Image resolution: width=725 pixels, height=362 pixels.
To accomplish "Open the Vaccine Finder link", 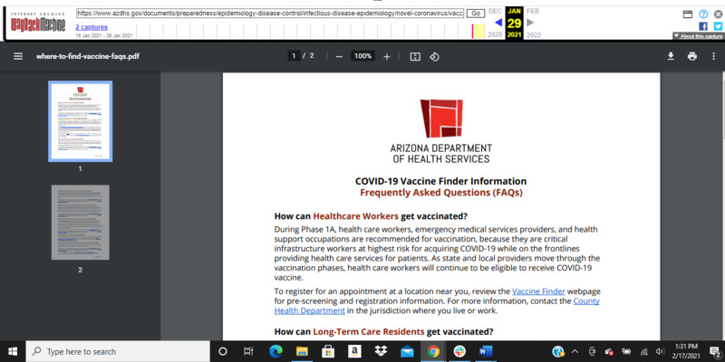I will 539,290.
